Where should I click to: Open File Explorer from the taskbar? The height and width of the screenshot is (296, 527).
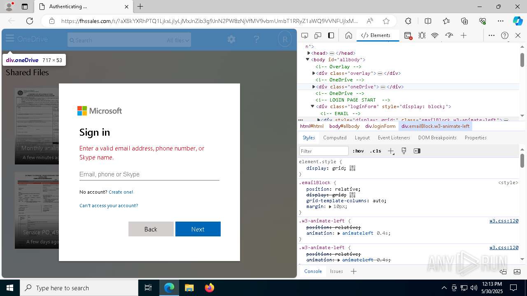(189, 288)
